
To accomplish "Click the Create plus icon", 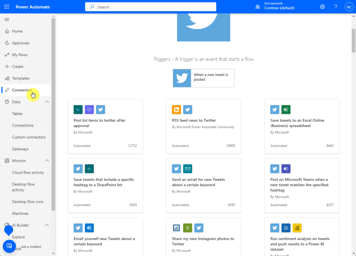I will pyautogui.click(x=7, y=66).
